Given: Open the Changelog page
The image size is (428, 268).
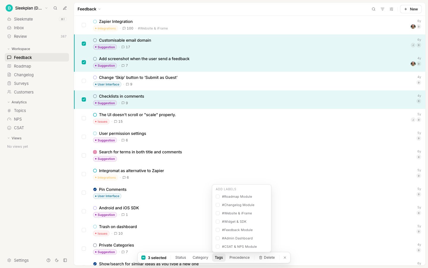Looking at the screenshot, I should coord(37,75).
